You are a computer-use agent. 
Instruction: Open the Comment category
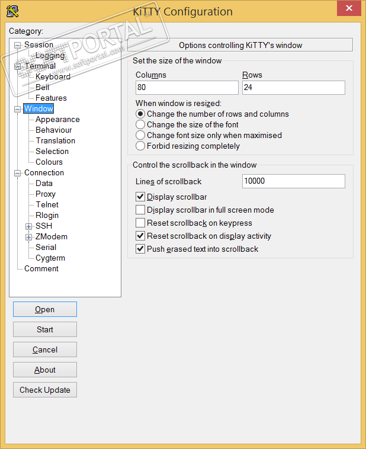41,268
